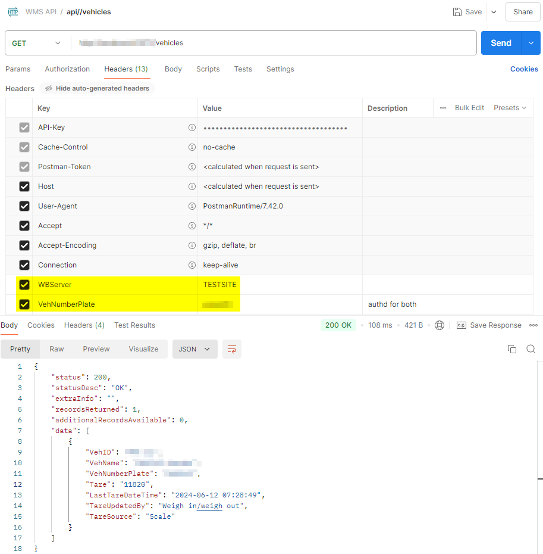Click the Save disk icon
543x554 pixels.
click(x=457, y=12)
